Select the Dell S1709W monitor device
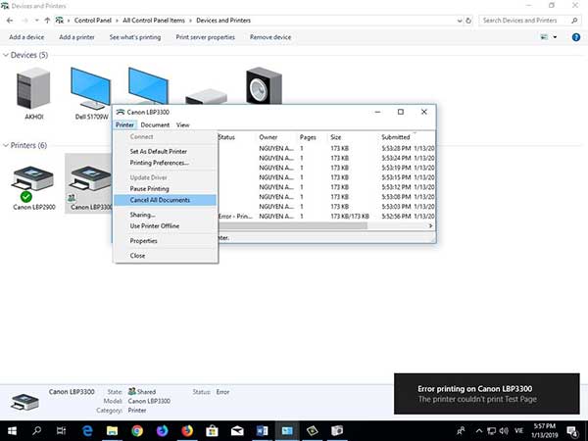This screenshot has height=441, width=588. point(91,89)
